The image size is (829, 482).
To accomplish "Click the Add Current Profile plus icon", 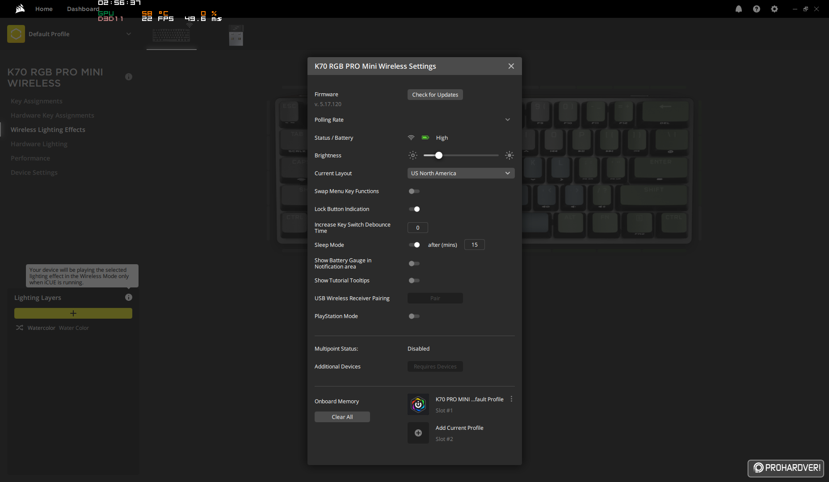I will click(418, 433).
